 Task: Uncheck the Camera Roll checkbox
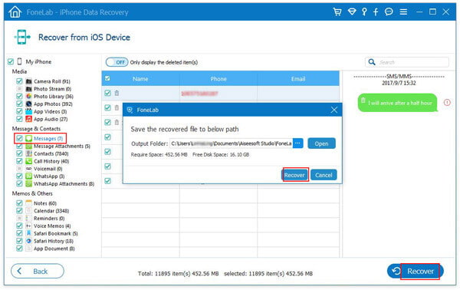click(19, 81)
